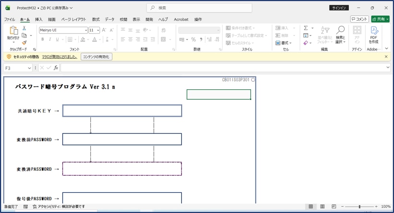Click the search (検索) box
Image resolution: width=394 pixels, height=213 pixels.
(199, 8)
